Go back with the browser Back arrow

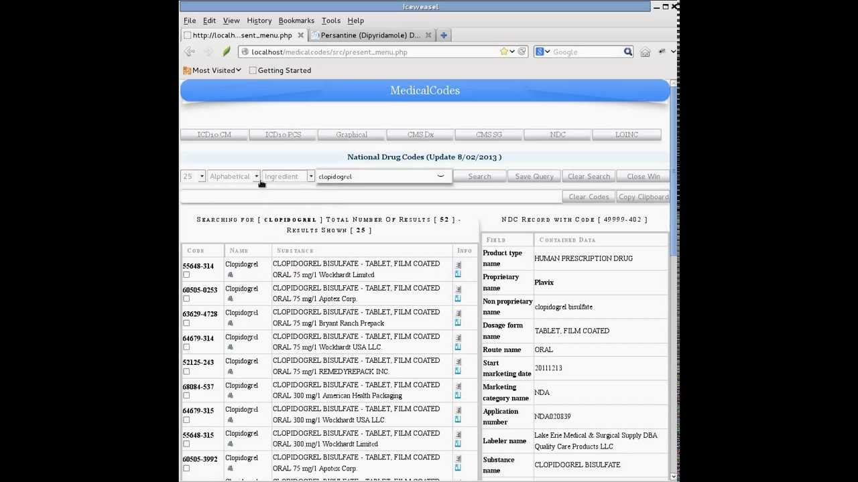point(190,52)
